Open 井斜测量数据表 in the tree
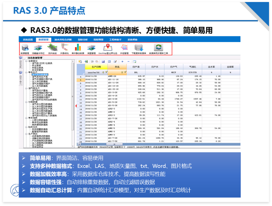272x206 pixels. click(x=40, y=129)
